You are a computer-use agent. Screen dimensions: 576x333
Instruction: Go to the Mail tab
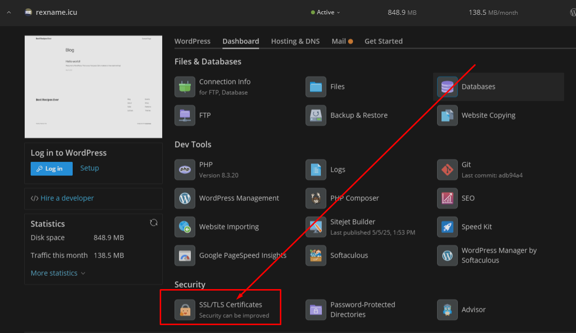[x=342, y=41]
